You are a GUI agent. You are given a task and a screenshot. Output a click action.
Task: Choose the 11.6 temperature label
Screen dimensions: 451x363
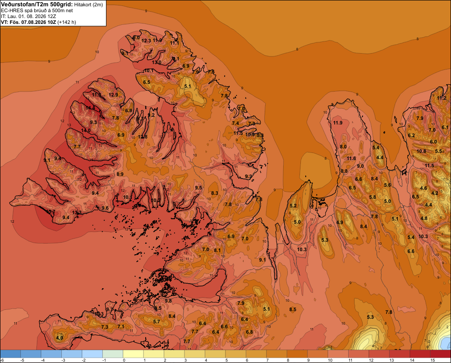[351, 158]
